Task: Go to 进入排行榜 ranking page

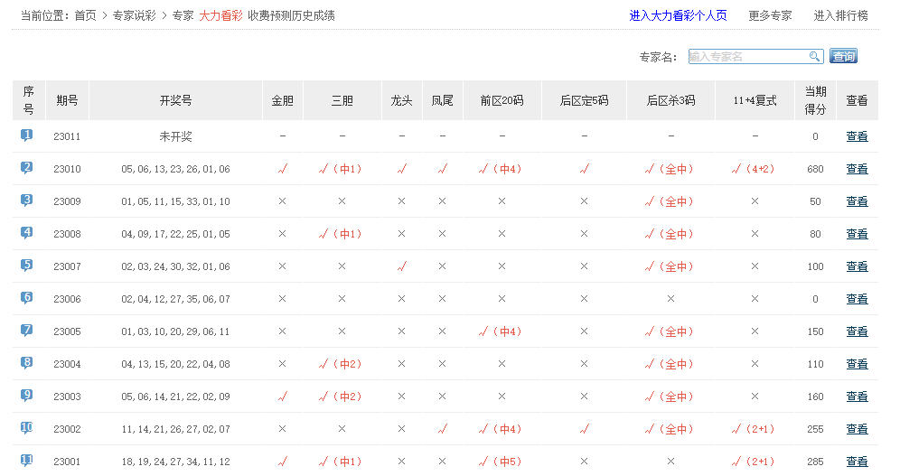Action: click(x=840, y=15)
